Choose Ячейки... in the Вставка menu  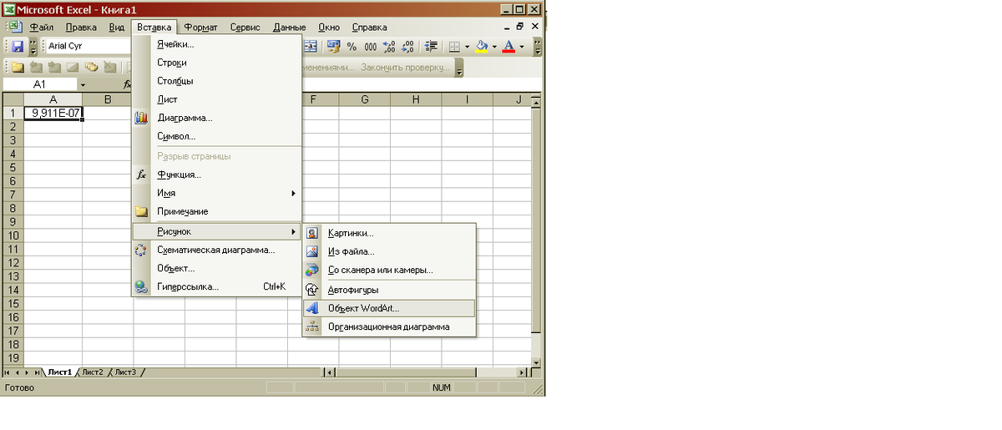(216, 44)
